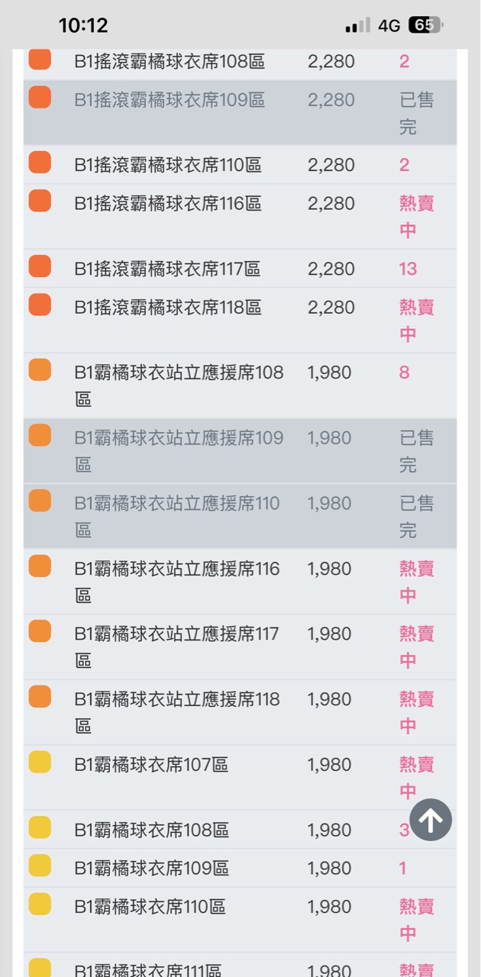Select B1搖滾霸橘球衣席110區 ticket area

tap(168, 165)
